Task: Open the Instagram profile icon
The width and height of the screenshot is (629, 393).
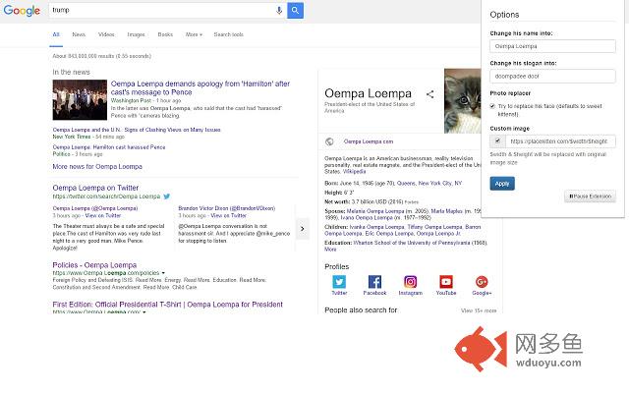Action: tap(410, 282)
